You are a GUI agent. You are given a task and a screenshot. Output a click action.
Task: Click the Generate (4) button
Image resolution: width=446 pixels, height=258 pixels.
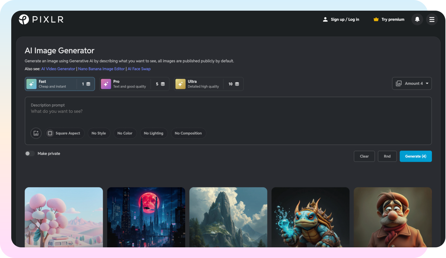416,156
